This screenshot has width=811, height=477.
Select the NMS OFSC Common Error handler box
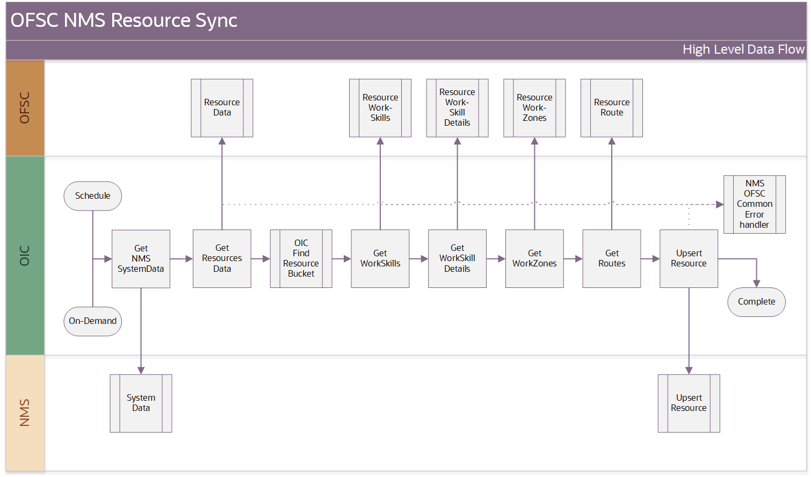[x=755, y=204]
